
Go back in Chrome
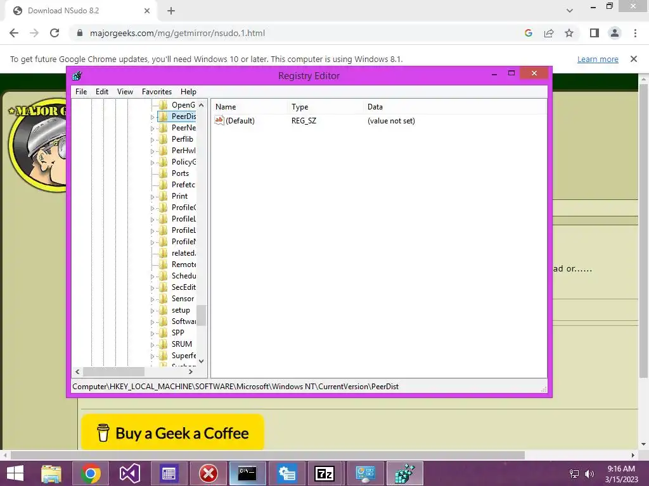pyautogui.click(x=14, y=33)
